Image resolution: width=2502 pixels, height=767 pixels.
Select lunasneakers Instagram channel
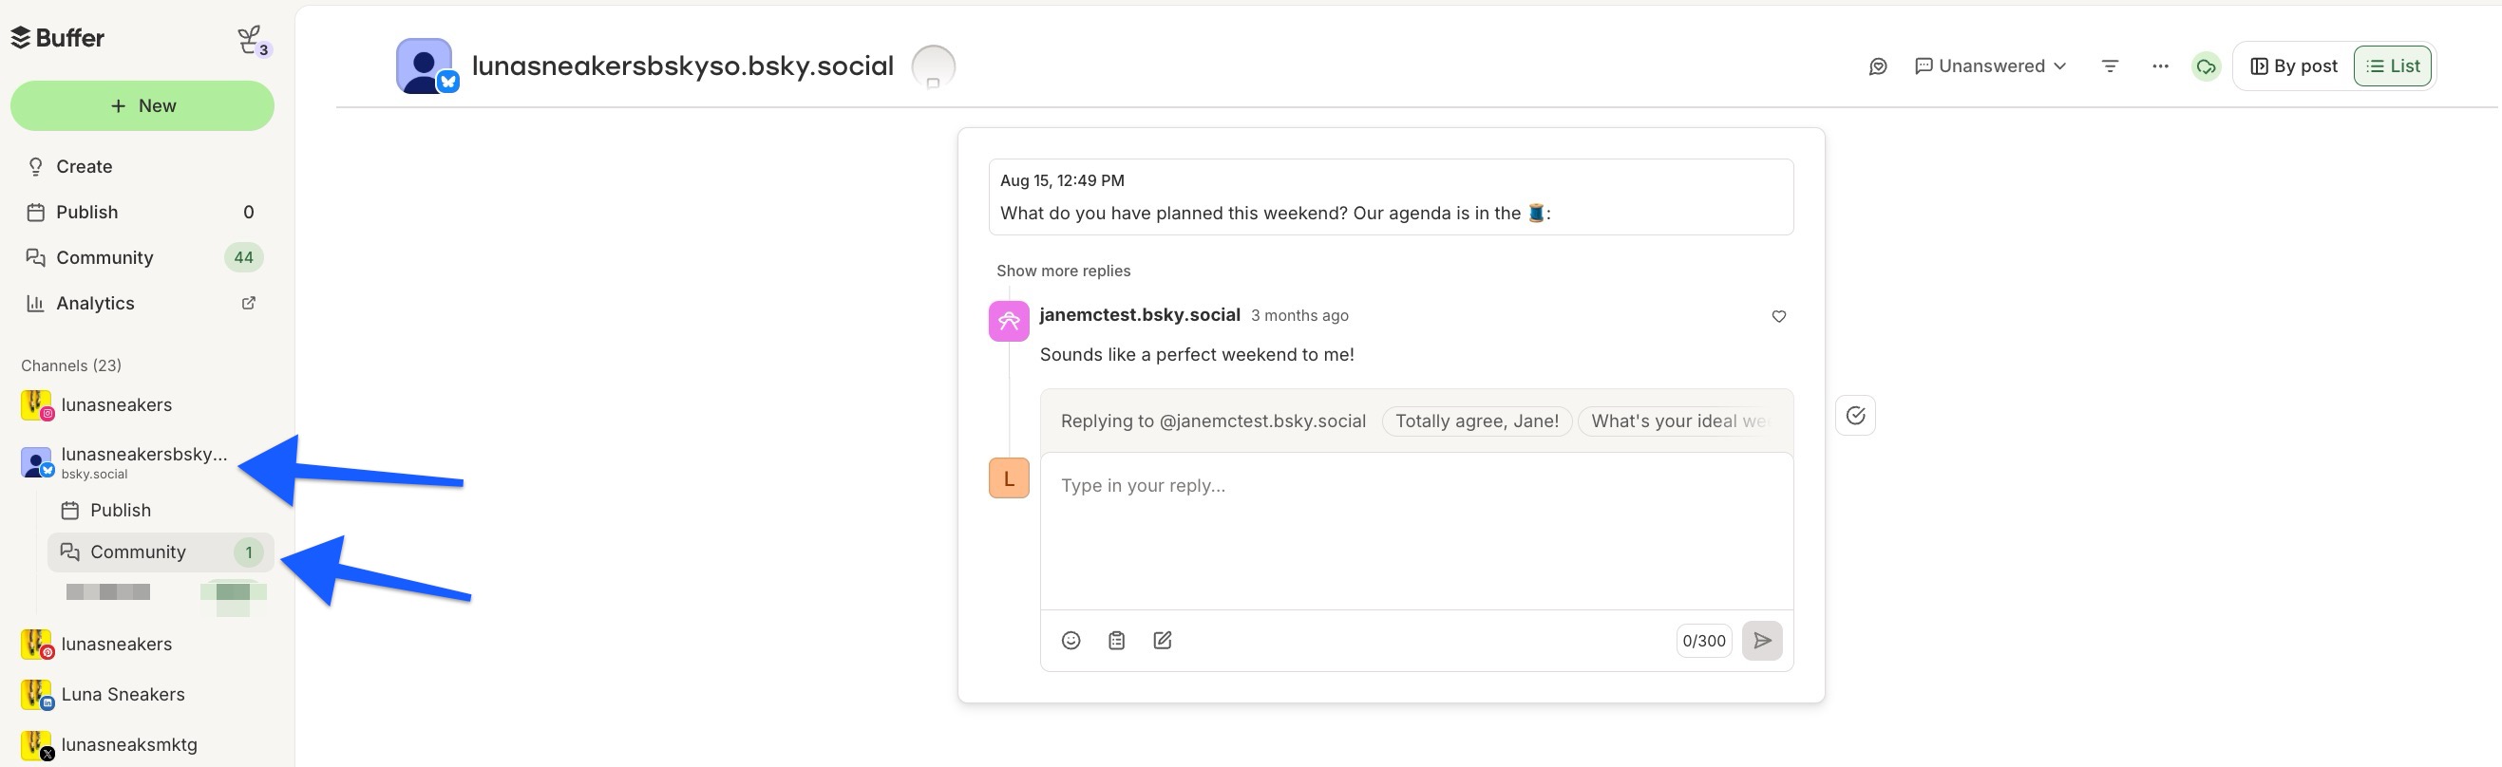click(142, 405)
